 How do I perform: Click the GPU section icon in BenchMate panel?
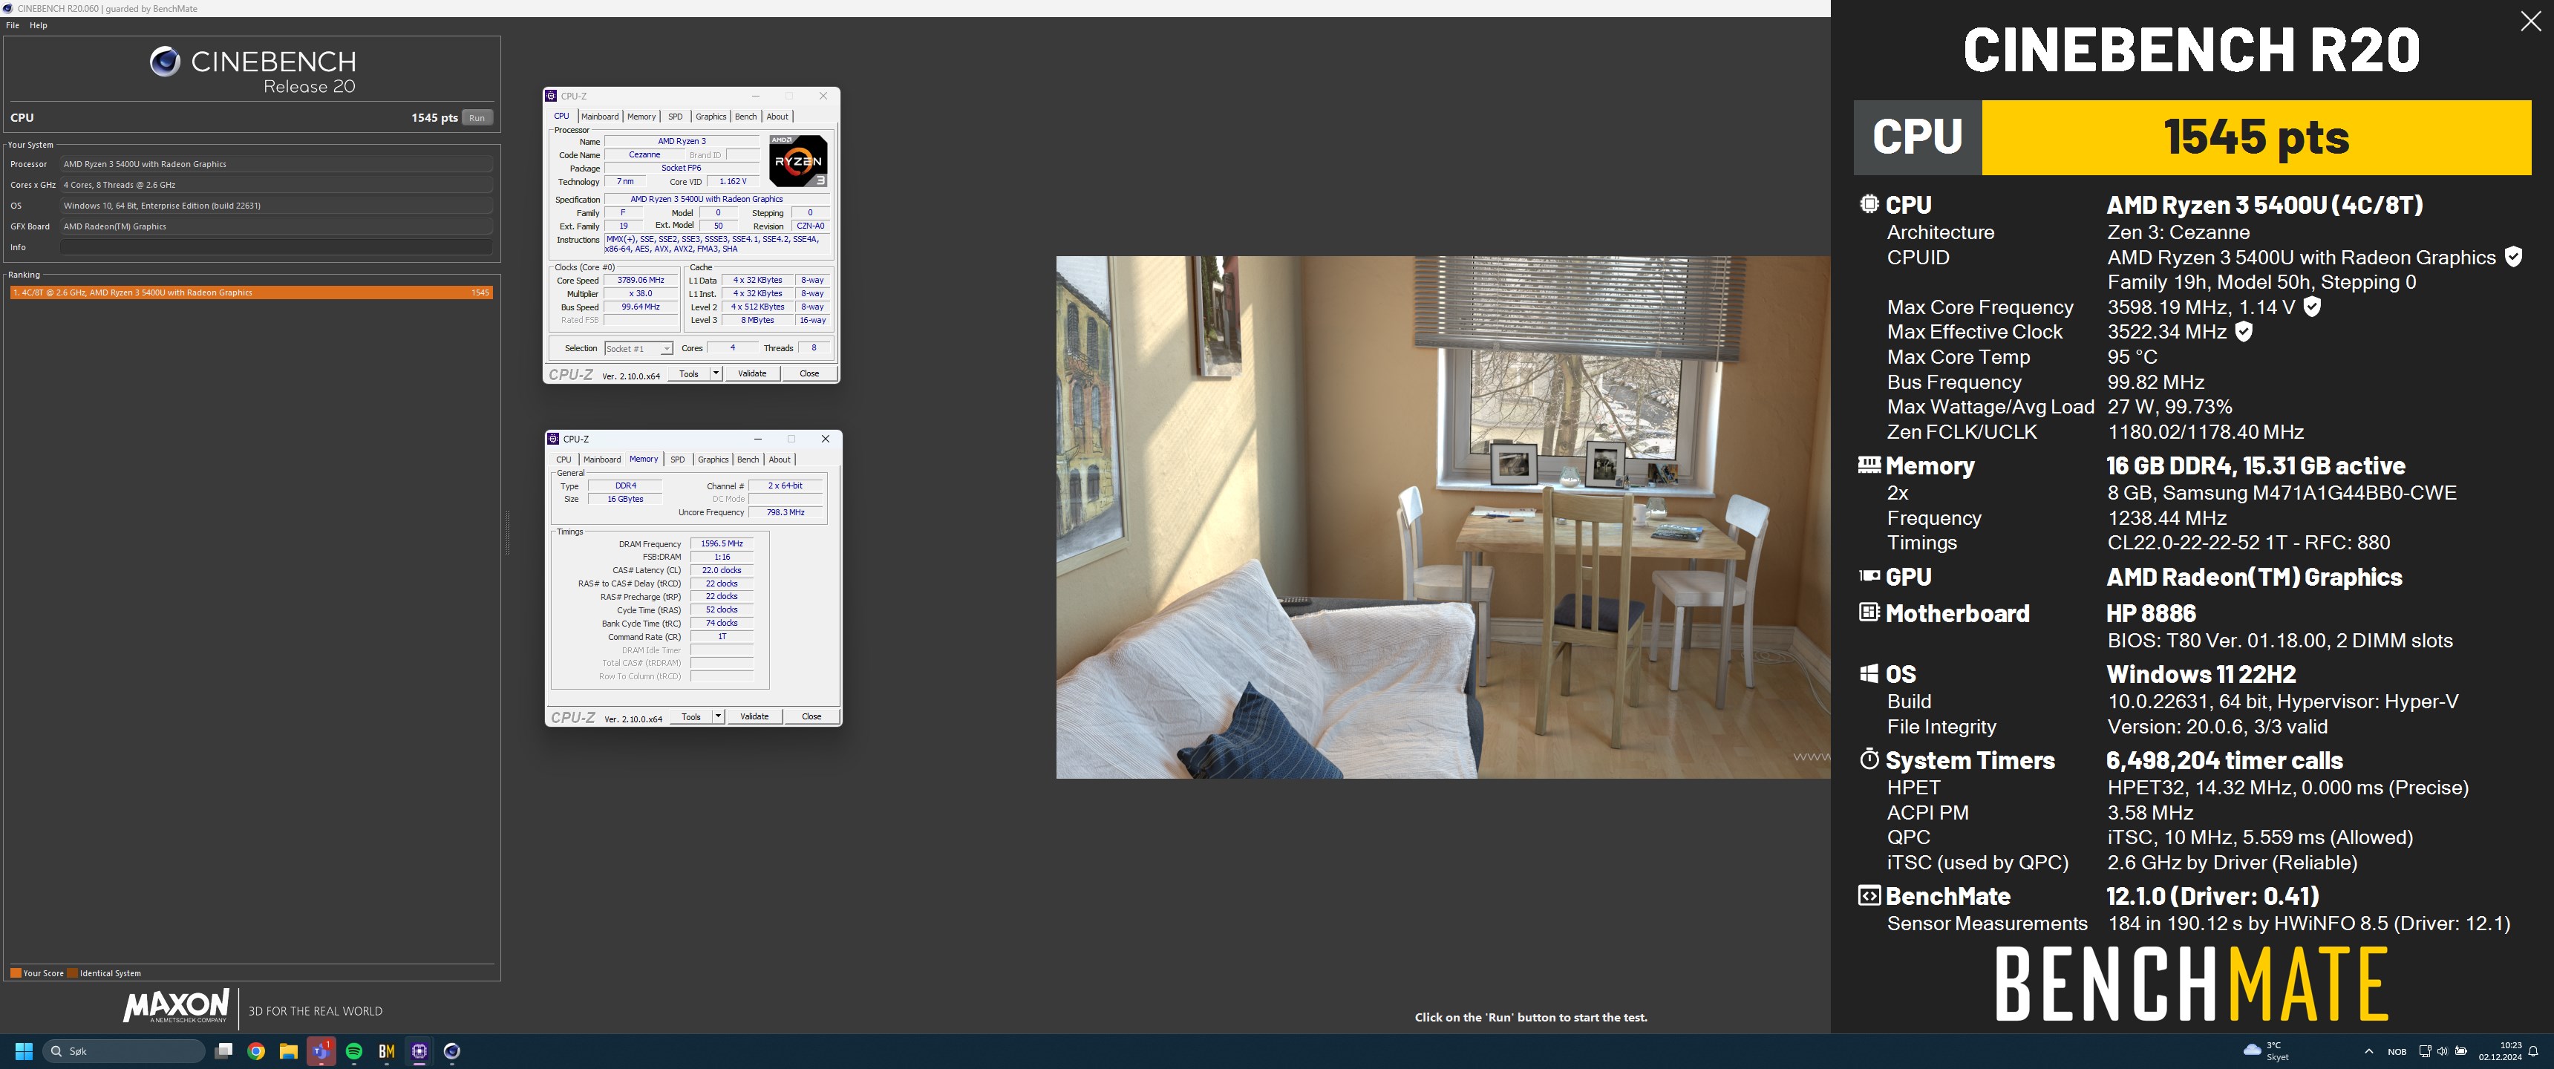click(x=1869, y=575)
